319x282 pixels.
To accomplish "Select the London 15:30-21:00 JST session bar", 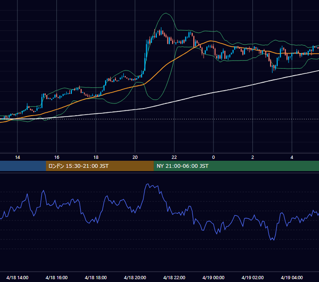I will (99, 166).
